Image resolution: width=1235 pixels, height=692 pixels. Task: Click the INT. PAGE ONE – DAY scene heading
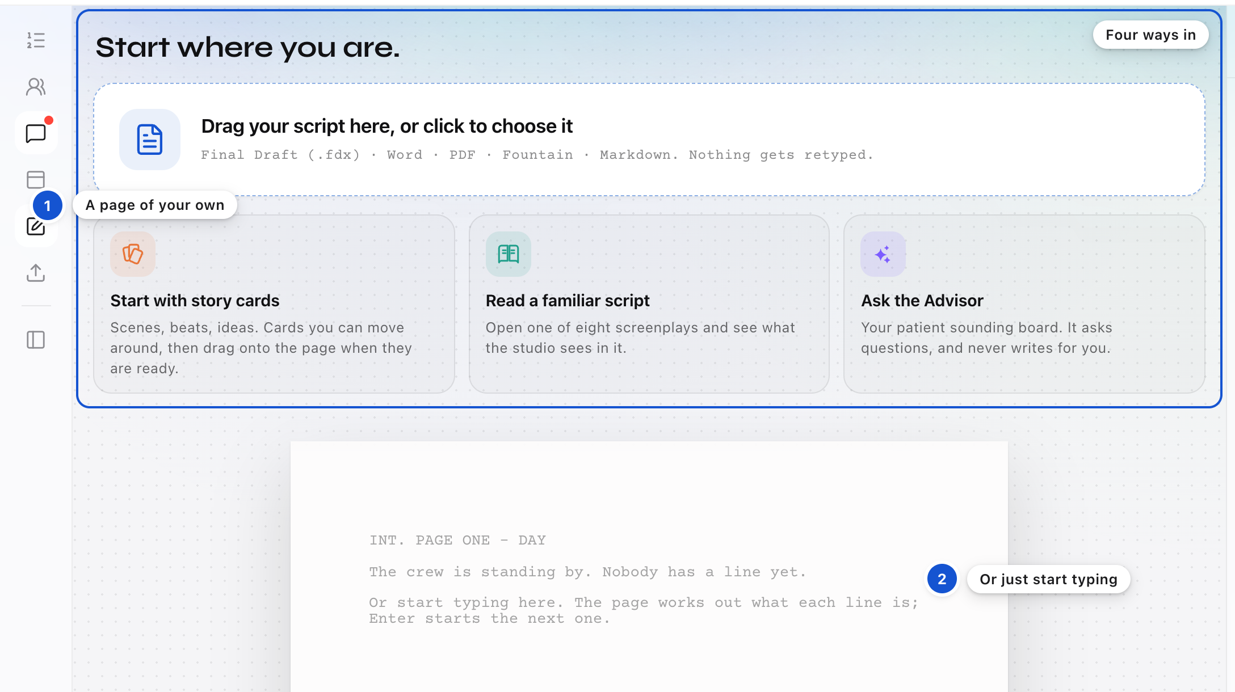[x=457, y=540]
